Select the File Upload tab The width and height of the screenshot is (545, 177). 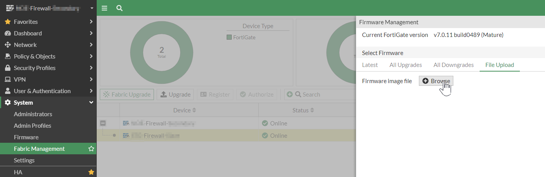[500, 65]
